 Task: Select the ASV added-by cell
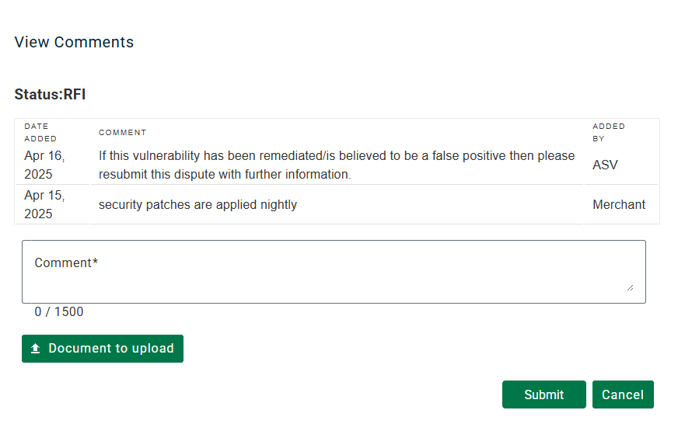(x=605, y=165)
